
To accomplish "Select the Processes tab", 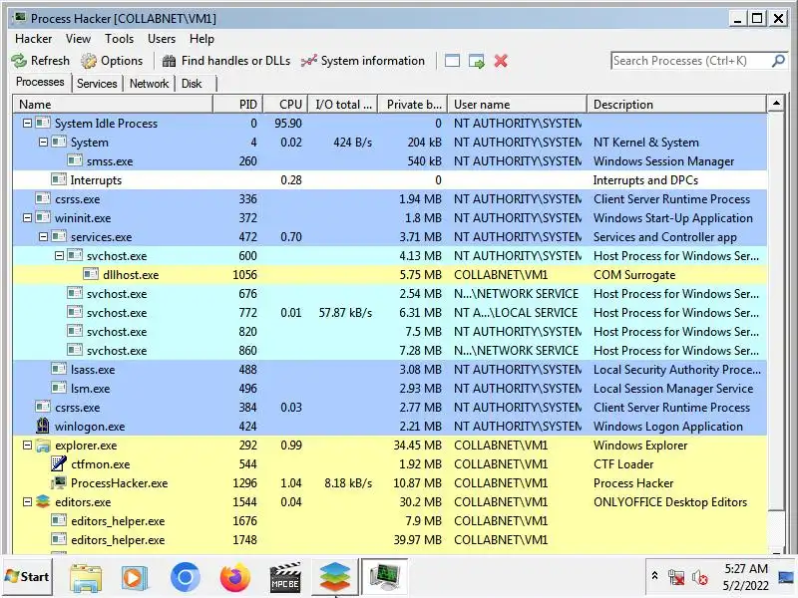I will (x=40, y=82).
